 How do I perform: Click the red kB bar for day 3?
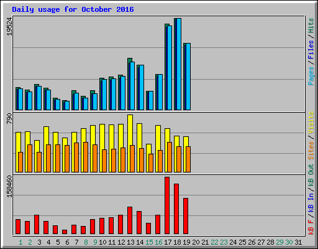37,225
